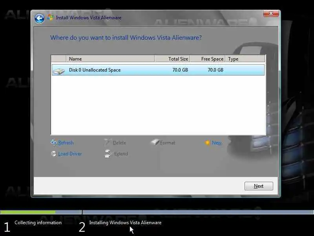Sort by the Total Size column header
Screen dimensions: 314x236
point(172,59)
